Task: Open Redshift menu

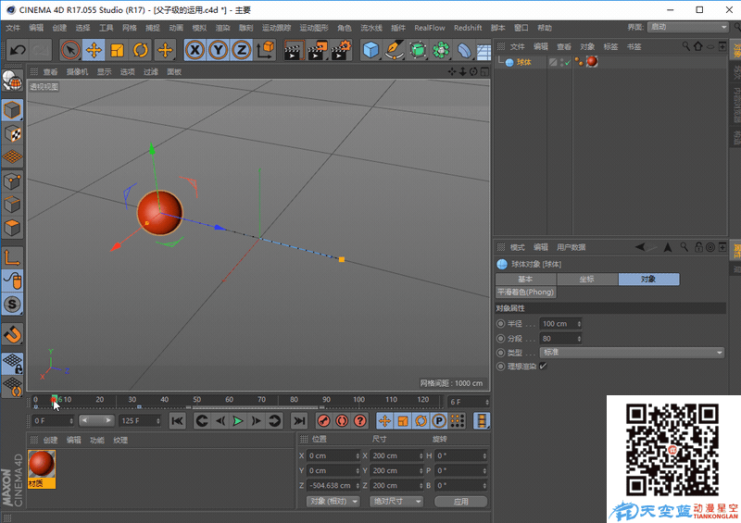Action: click(x=468, y=28)
